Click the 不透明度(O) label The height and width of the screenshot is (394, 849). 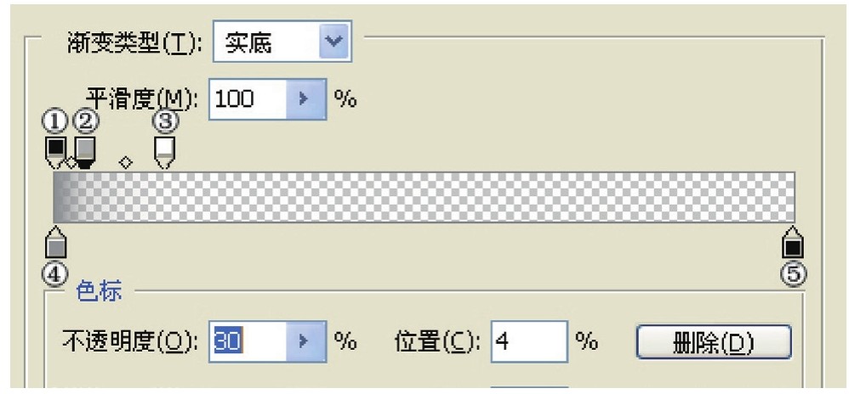coord(127,341)
